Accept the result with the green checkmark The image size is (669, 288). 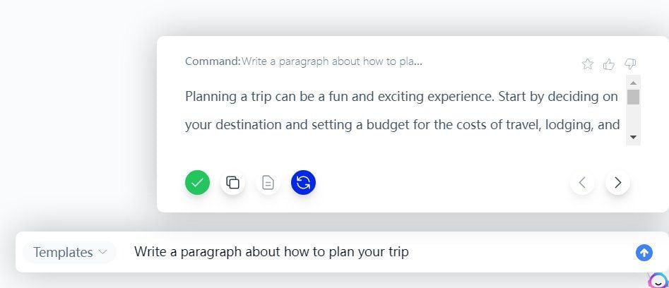click(x=197, y=183)
